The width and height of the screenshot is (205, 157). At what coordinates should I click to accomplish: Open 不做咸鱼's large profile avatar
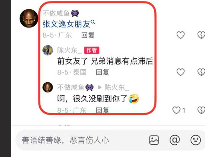click(x=29, y=18)
